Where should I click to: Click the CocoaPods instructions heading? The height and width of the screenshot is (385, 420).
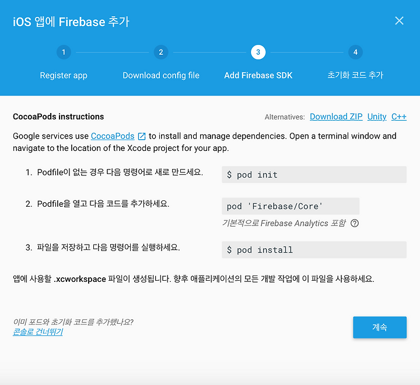tap(58, 116)
